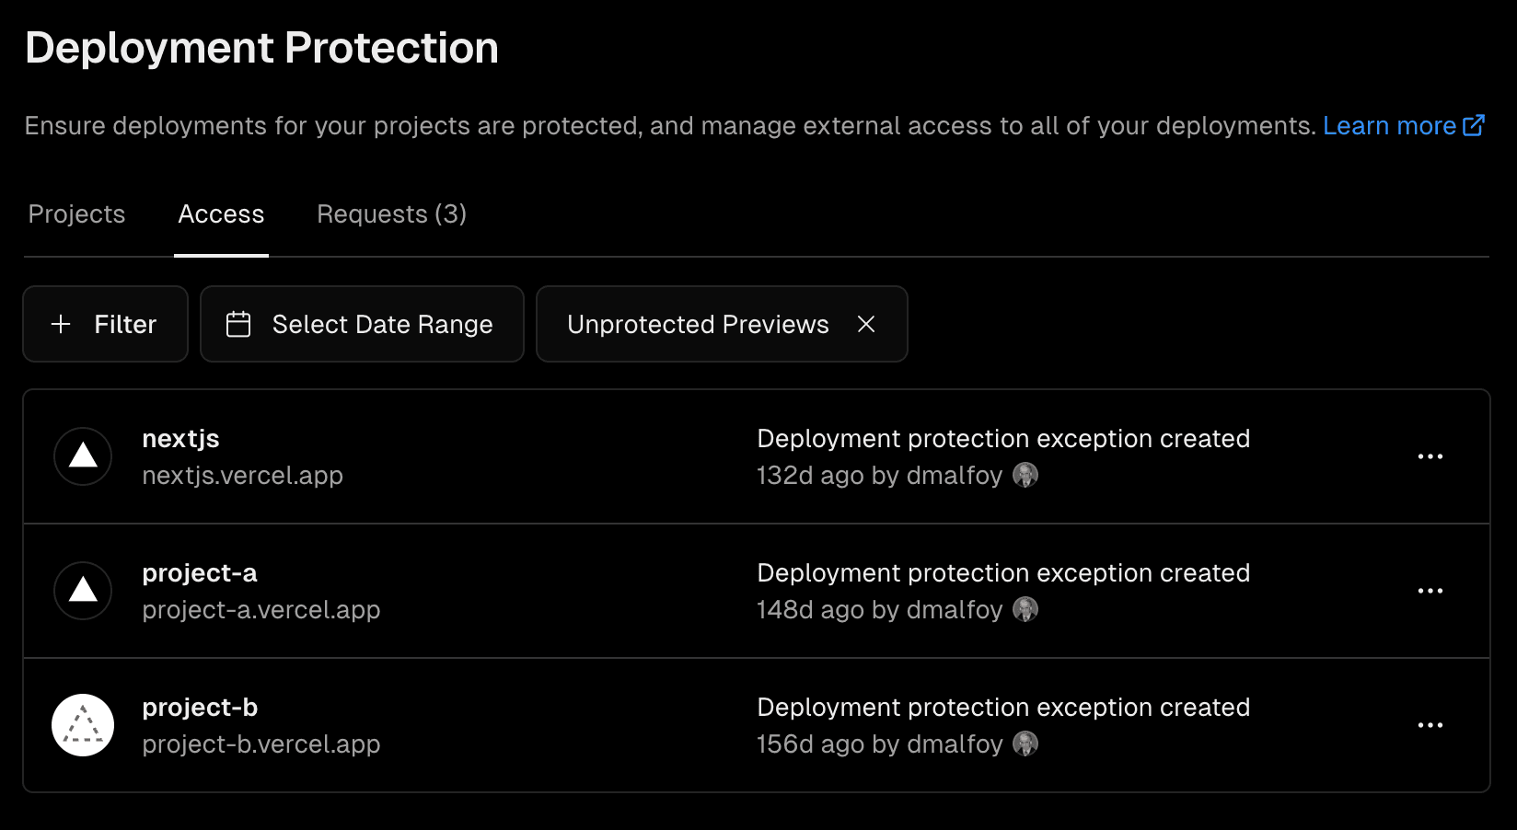Click dmalfoy's avatar on the project-a row
Screen dimensions: 1517x830
tap(1027, 610)
